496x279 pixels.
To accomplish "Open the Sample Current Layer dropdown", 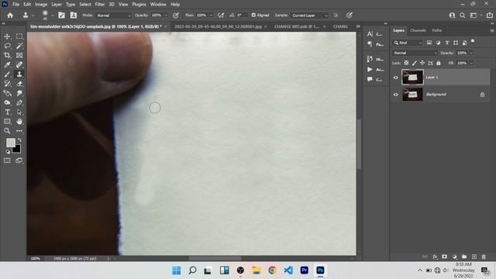I will tap(309, 15).
